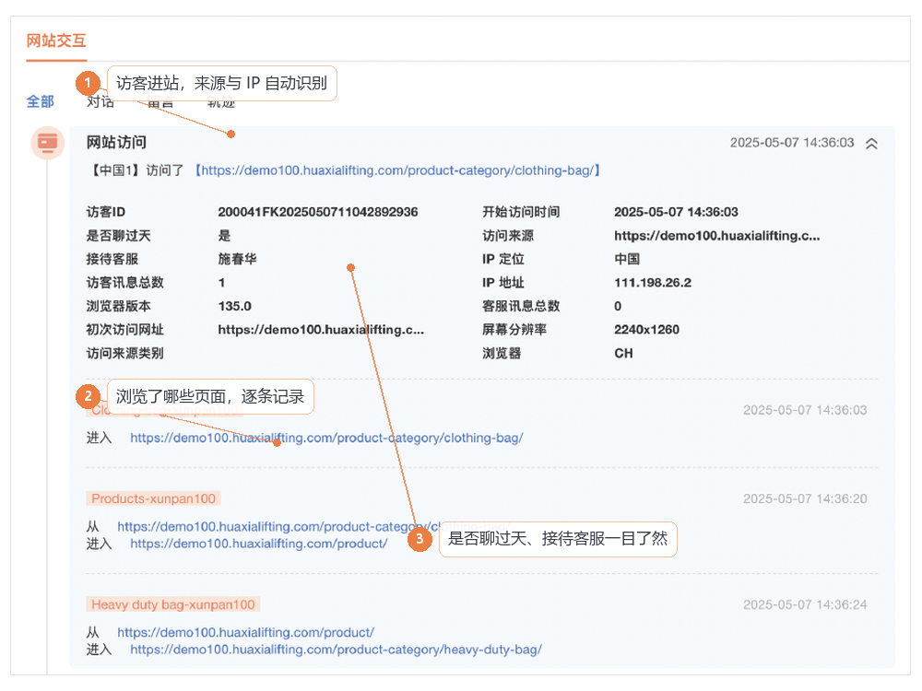This screenshot has width=922, height=691.
Task: Click the timestamp 2025-05-07 14:36:24
Action: [x=804, y=604]
